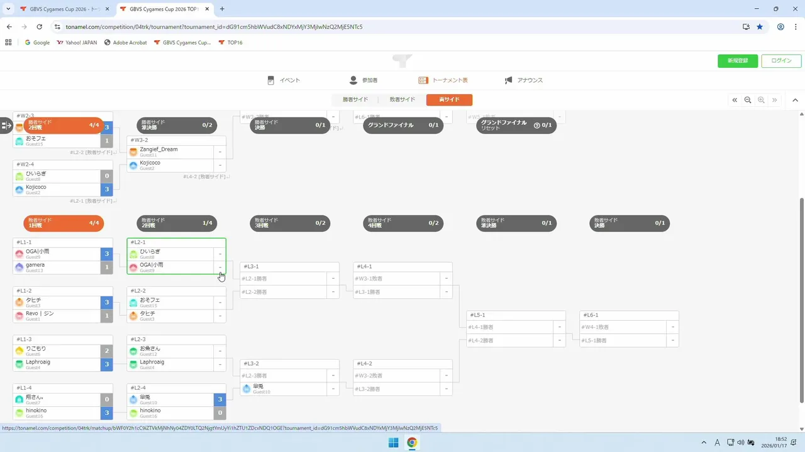Open the アナウンス tab
Image resolution: width=805 pixels, height=452 pixels.
tap(524, 80)
